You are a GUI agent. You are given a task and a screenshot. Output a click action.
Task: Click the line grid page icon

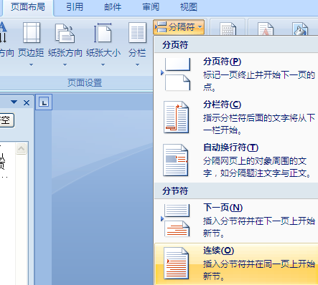click(x=228, y=29)
